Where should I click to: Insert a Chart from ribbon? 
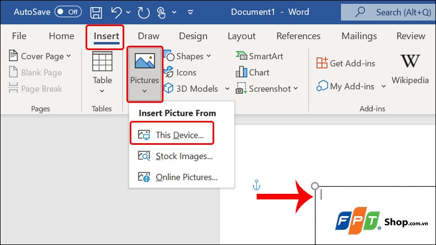coord(253,72)
